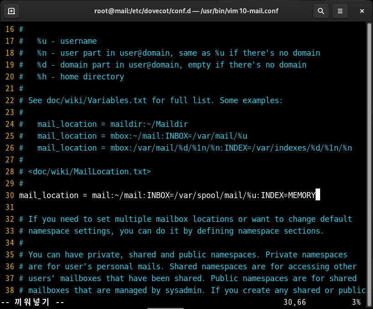This screenshot has height=309, width=373.
Task: Click line 33 text 'namespace settings'
Action: pyautogui.click(x=69, y=231)
